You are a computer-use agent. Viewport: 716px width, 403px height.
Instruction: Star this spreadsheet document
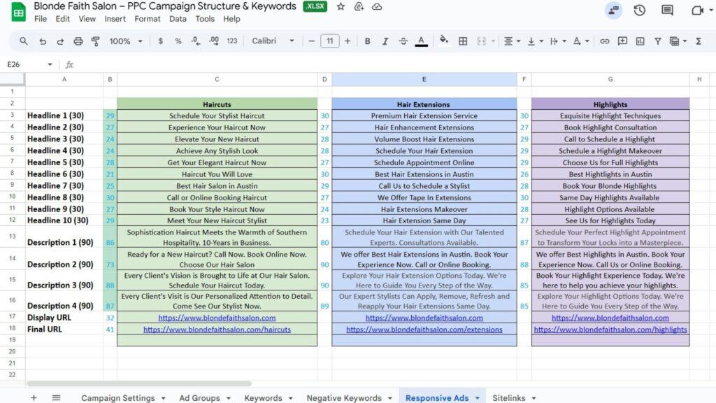(x=341, y=6)
